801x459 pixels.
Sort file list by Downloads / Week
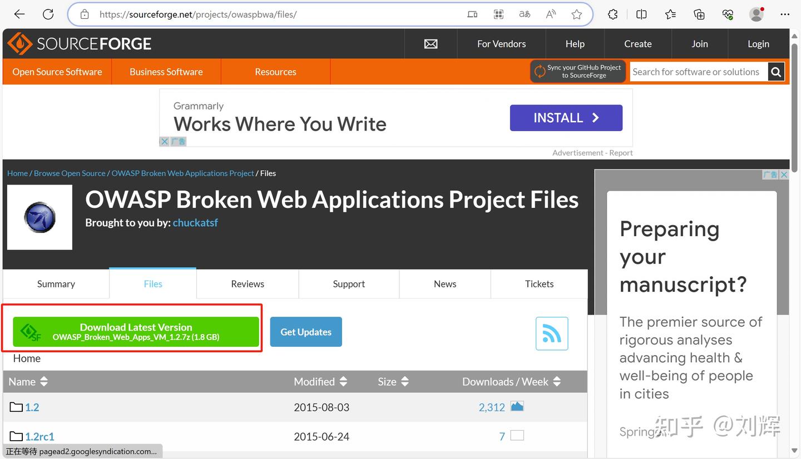[512, 382]
